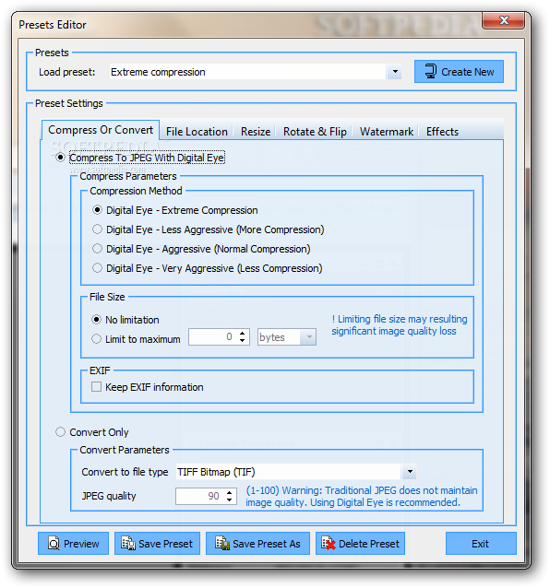Select the Load preset combo box field
Image resolution: width=550 pixels, height=588 pixels.
click(x=256, y=72)
